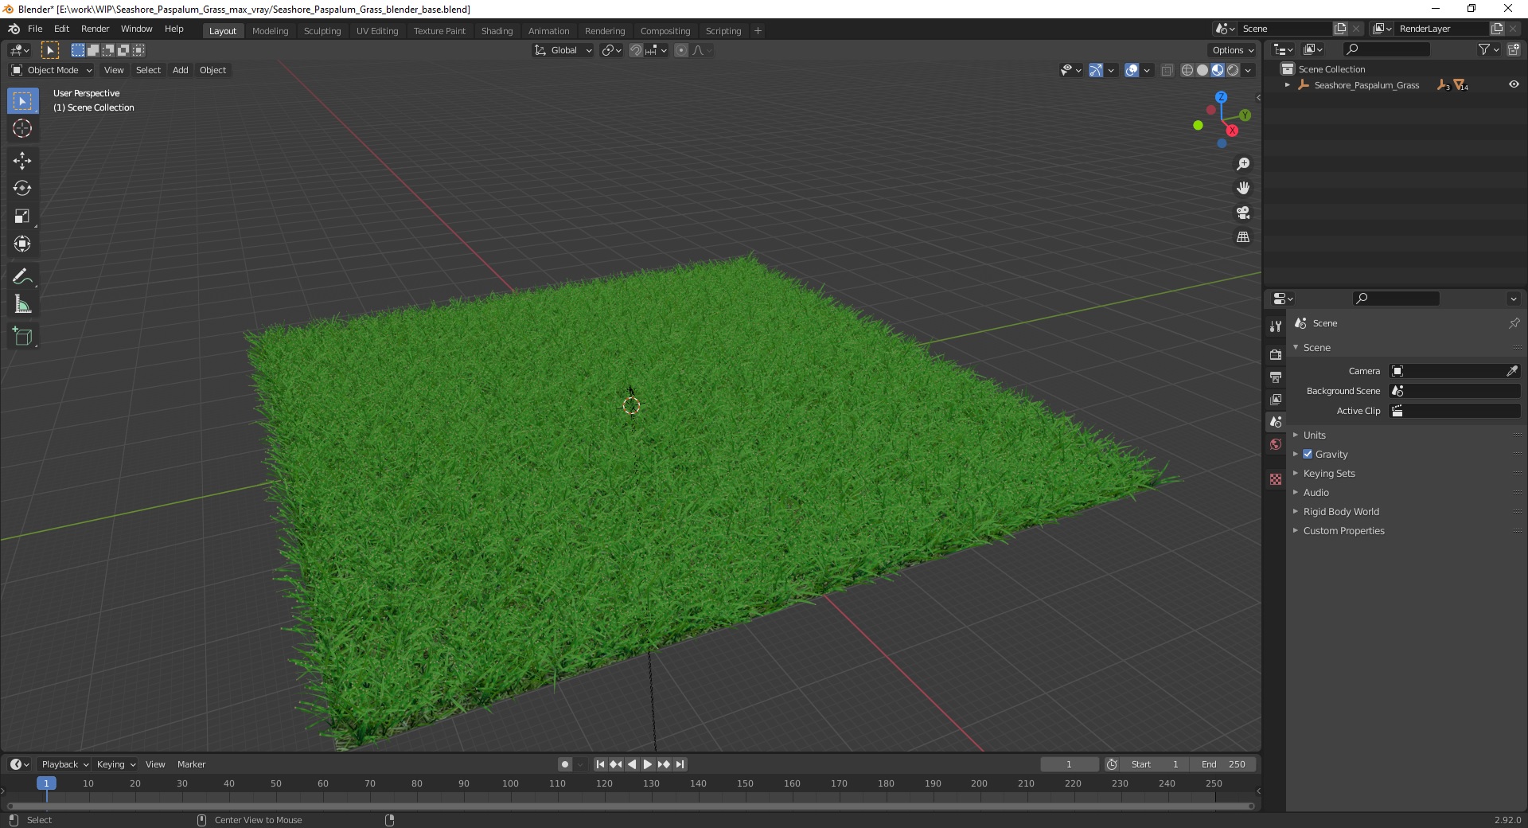The image size is (1528, 828).
Task: Open the timeline Playback popover
Action: click(64, 764)
